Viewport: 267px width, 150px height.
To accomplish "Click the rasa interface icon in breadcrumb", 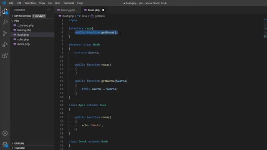I will [79, 16].
